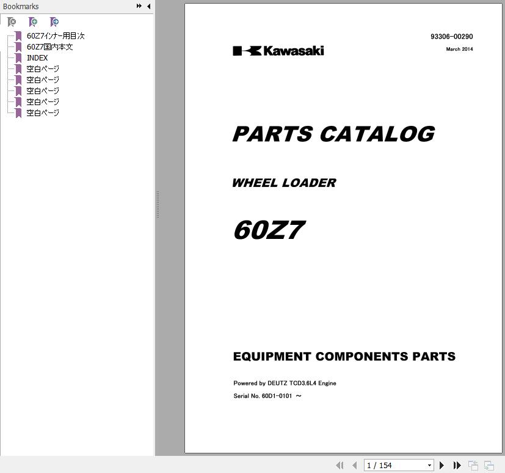Click the previous view icon

[473, 466]
